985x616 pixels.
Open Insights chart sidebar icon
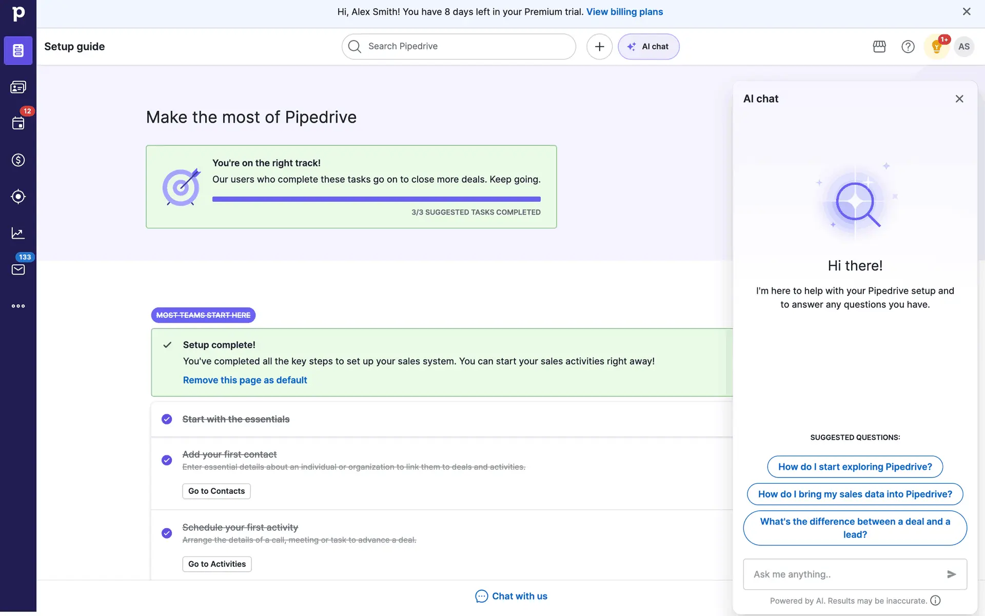pyautogui.click(x=18, y=233)
